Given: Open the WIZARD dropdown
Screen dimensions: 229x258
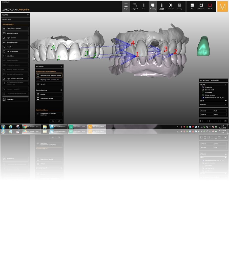Looking at the screenshot, I should coord(15,15).
